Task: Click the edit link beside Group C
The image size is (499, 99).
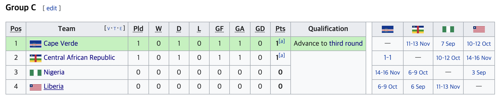Action: [52, 8]
